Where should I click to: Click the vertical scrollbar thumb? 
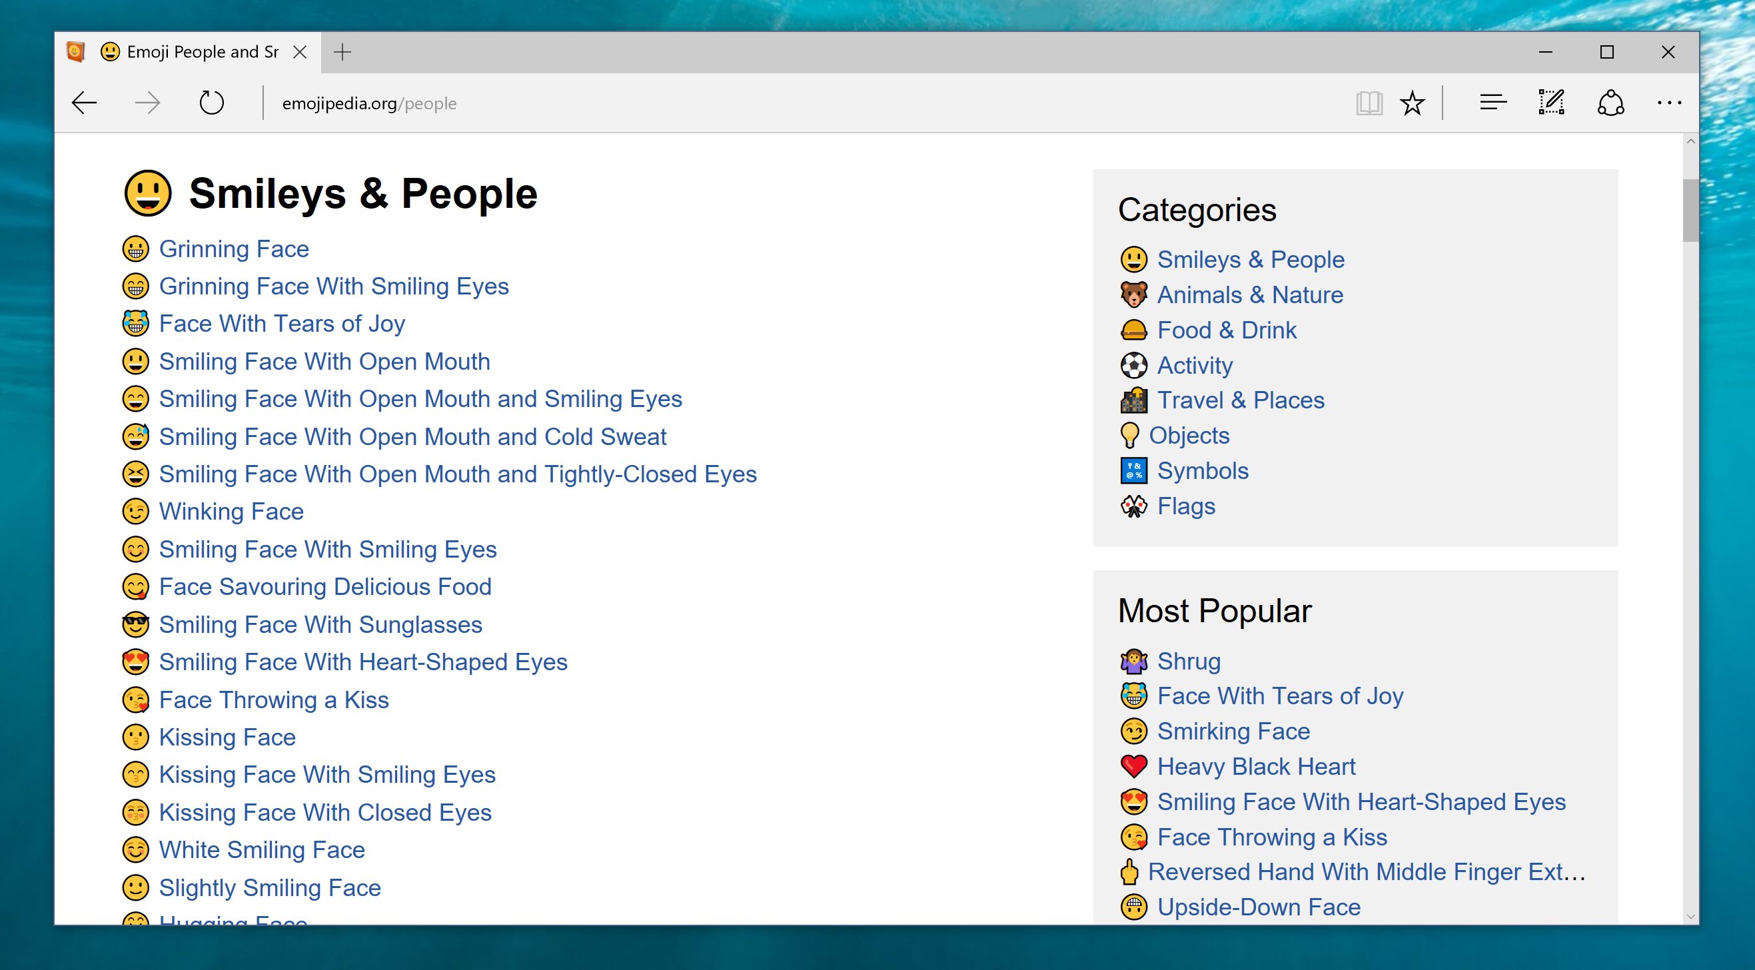[x=1690, y=210]
